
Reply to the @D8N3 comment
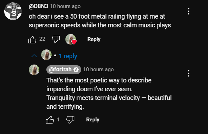[94, 39]
